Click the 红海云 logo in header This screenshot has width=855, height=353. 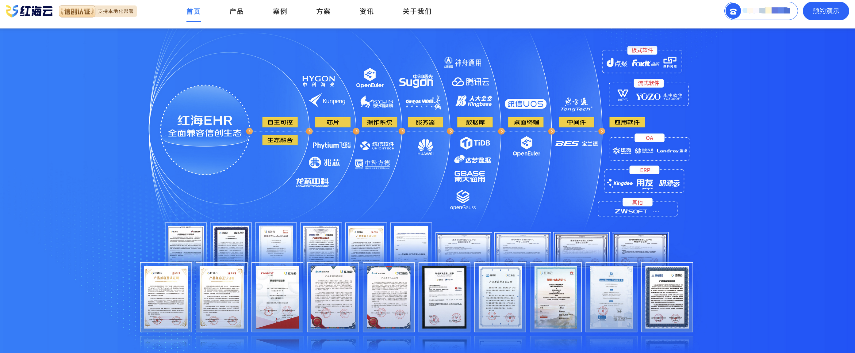(29, 11)
